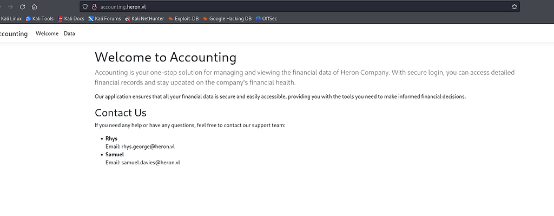Open Kali Tools bookmark
The width and height of the screenshot is (554, 216).
pyautogui.click(x=39, y=19)
